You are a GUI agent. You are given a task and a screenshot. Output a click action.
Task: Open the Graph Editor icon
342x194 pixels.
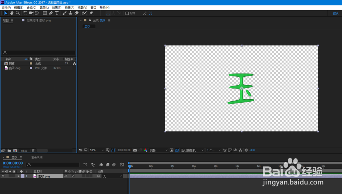pos(122,165)
